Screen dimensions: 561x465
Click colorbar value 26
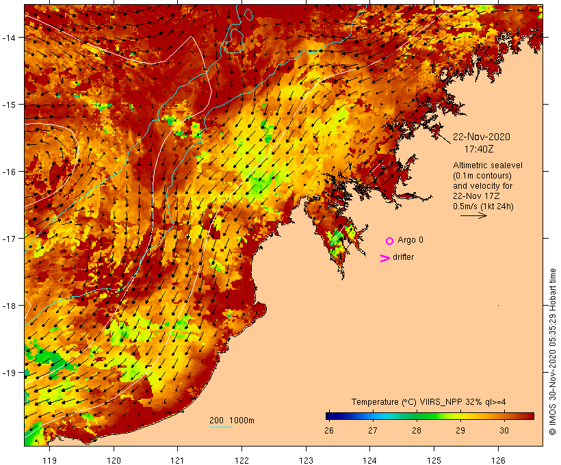329,430
